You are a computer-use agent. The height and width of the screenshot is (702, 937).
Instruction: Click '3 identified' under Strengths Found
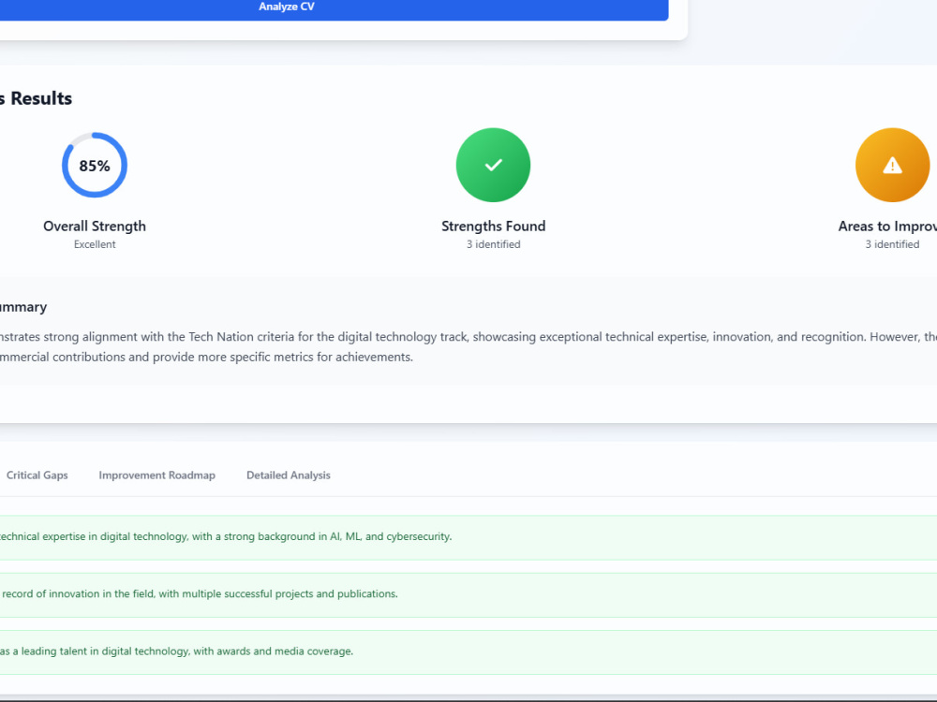click(493, 244)
